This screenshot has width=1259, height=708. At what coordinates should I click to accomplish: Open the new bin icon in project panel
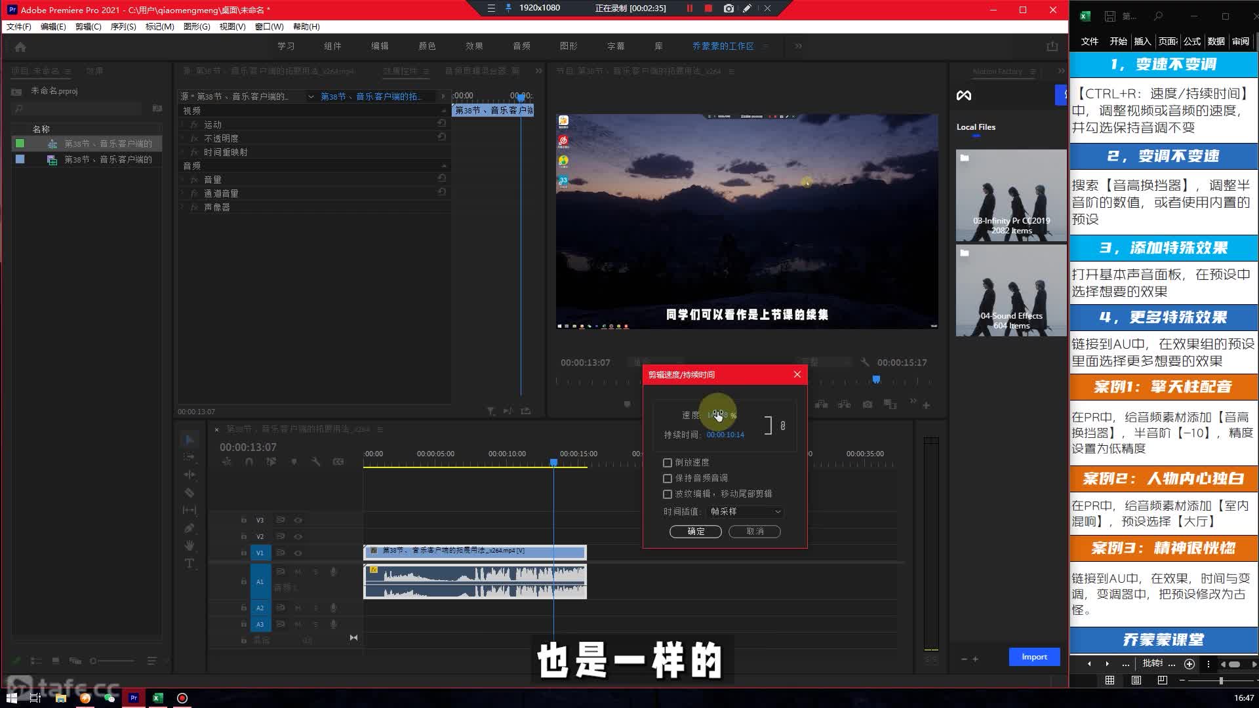coord(157,108)
